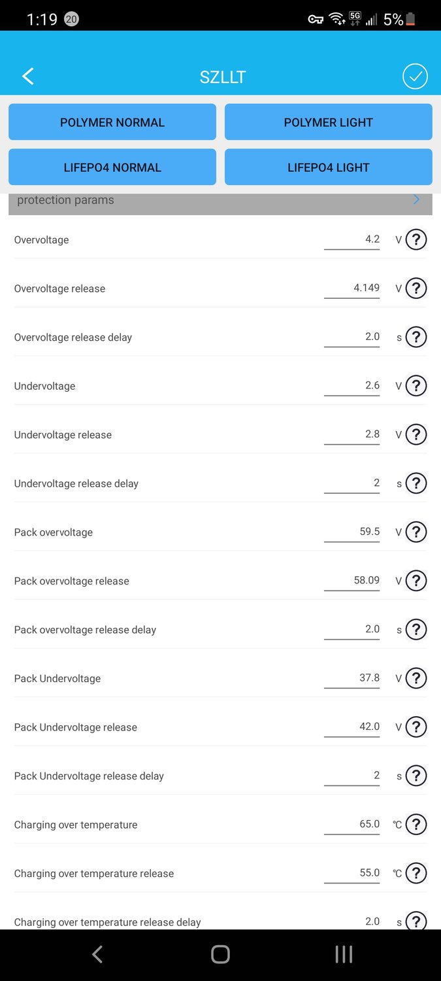
Task: Show help for Undervoltage release
Action: tap(416, 435)
